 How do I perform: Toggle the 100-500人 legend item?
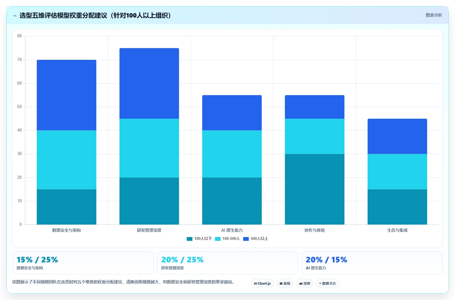click(227, 239)
